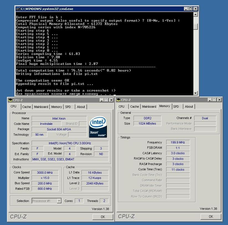Click the empty Command Rate field
Image resolution: width=228 pixels, height=225 pixels.
pos(178,180)
